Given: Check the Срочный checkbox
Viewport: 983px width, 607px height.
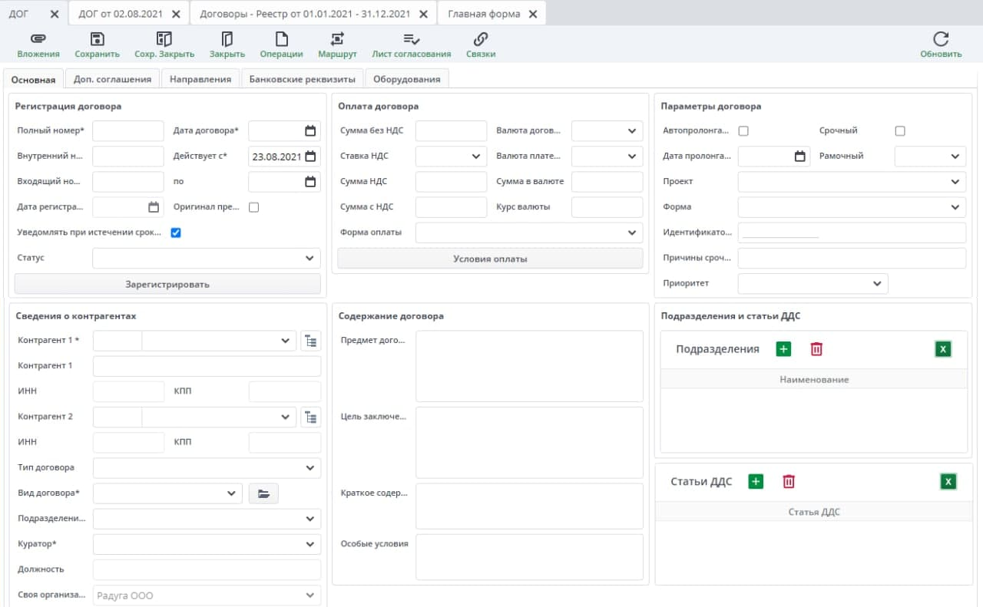Looking at the screenshot, I should click(900, 131).
